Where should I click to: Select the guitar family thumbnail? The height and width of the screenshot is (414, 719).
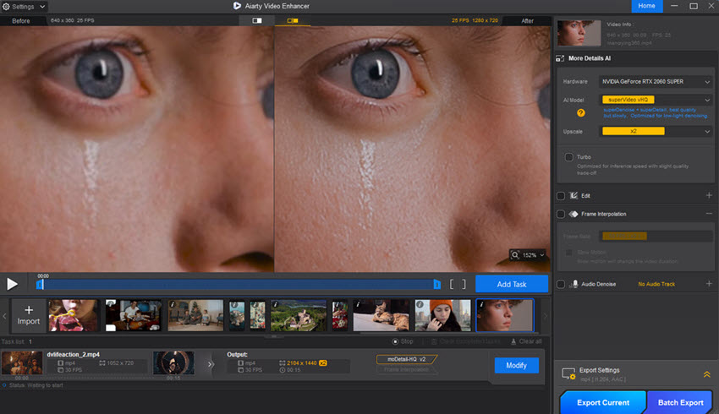(133, 315)
